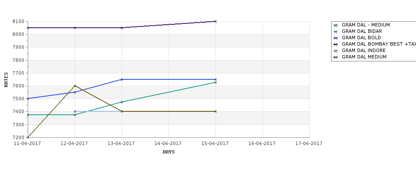Image resolution: width=416 pixels, height=183 pixels.
Task: Click the brown line's peak at 7600
Action: point(75,86)
